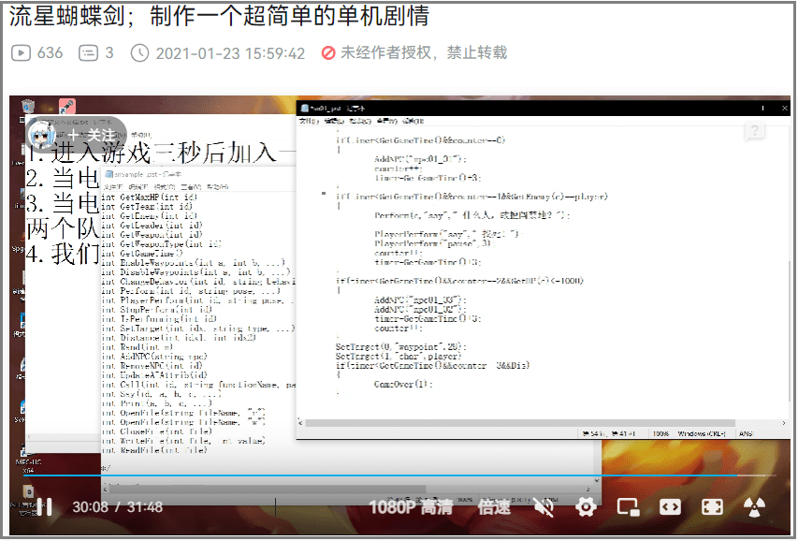The image size is (798, 541).
Task: Enable picture-in-picture mode
Action: coord(629,507)
